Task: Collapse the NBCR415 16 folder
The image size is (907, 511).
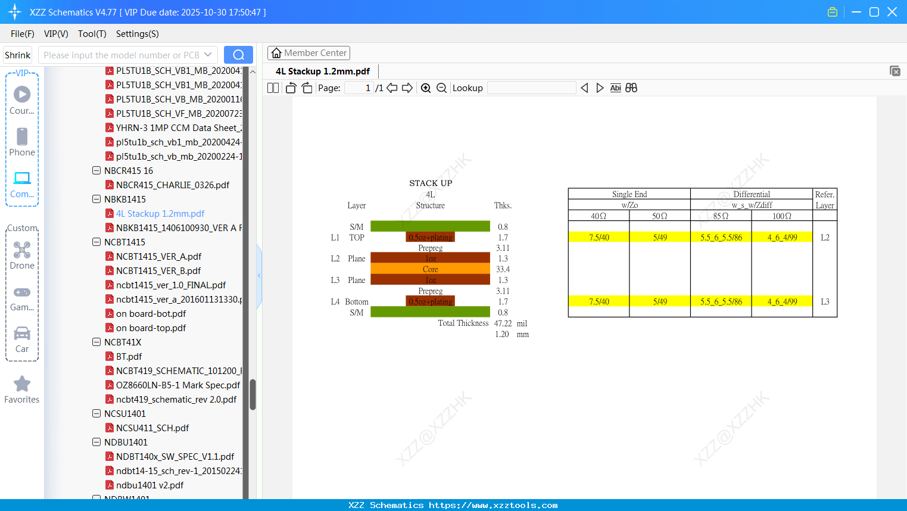Action: (x=96, y=170)
